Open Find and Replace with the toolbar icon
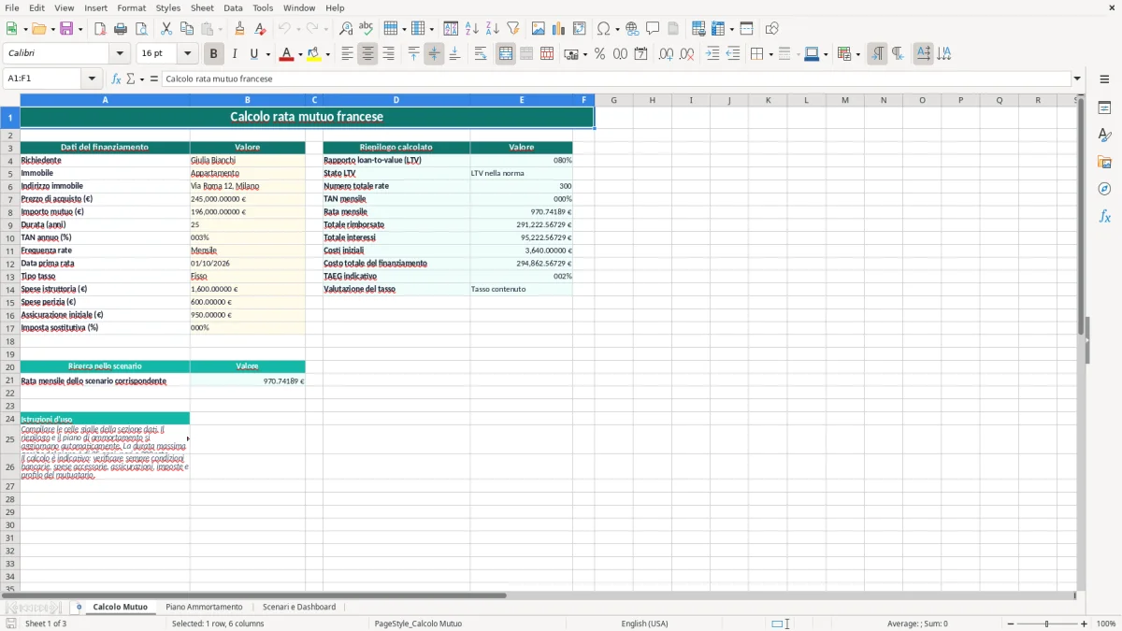 point(346,29)
